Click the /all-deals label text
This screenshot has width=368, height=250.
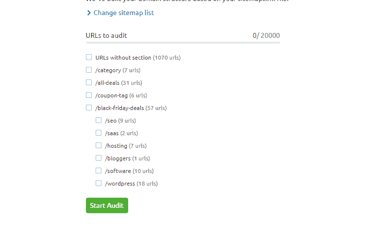pos(107,83)
